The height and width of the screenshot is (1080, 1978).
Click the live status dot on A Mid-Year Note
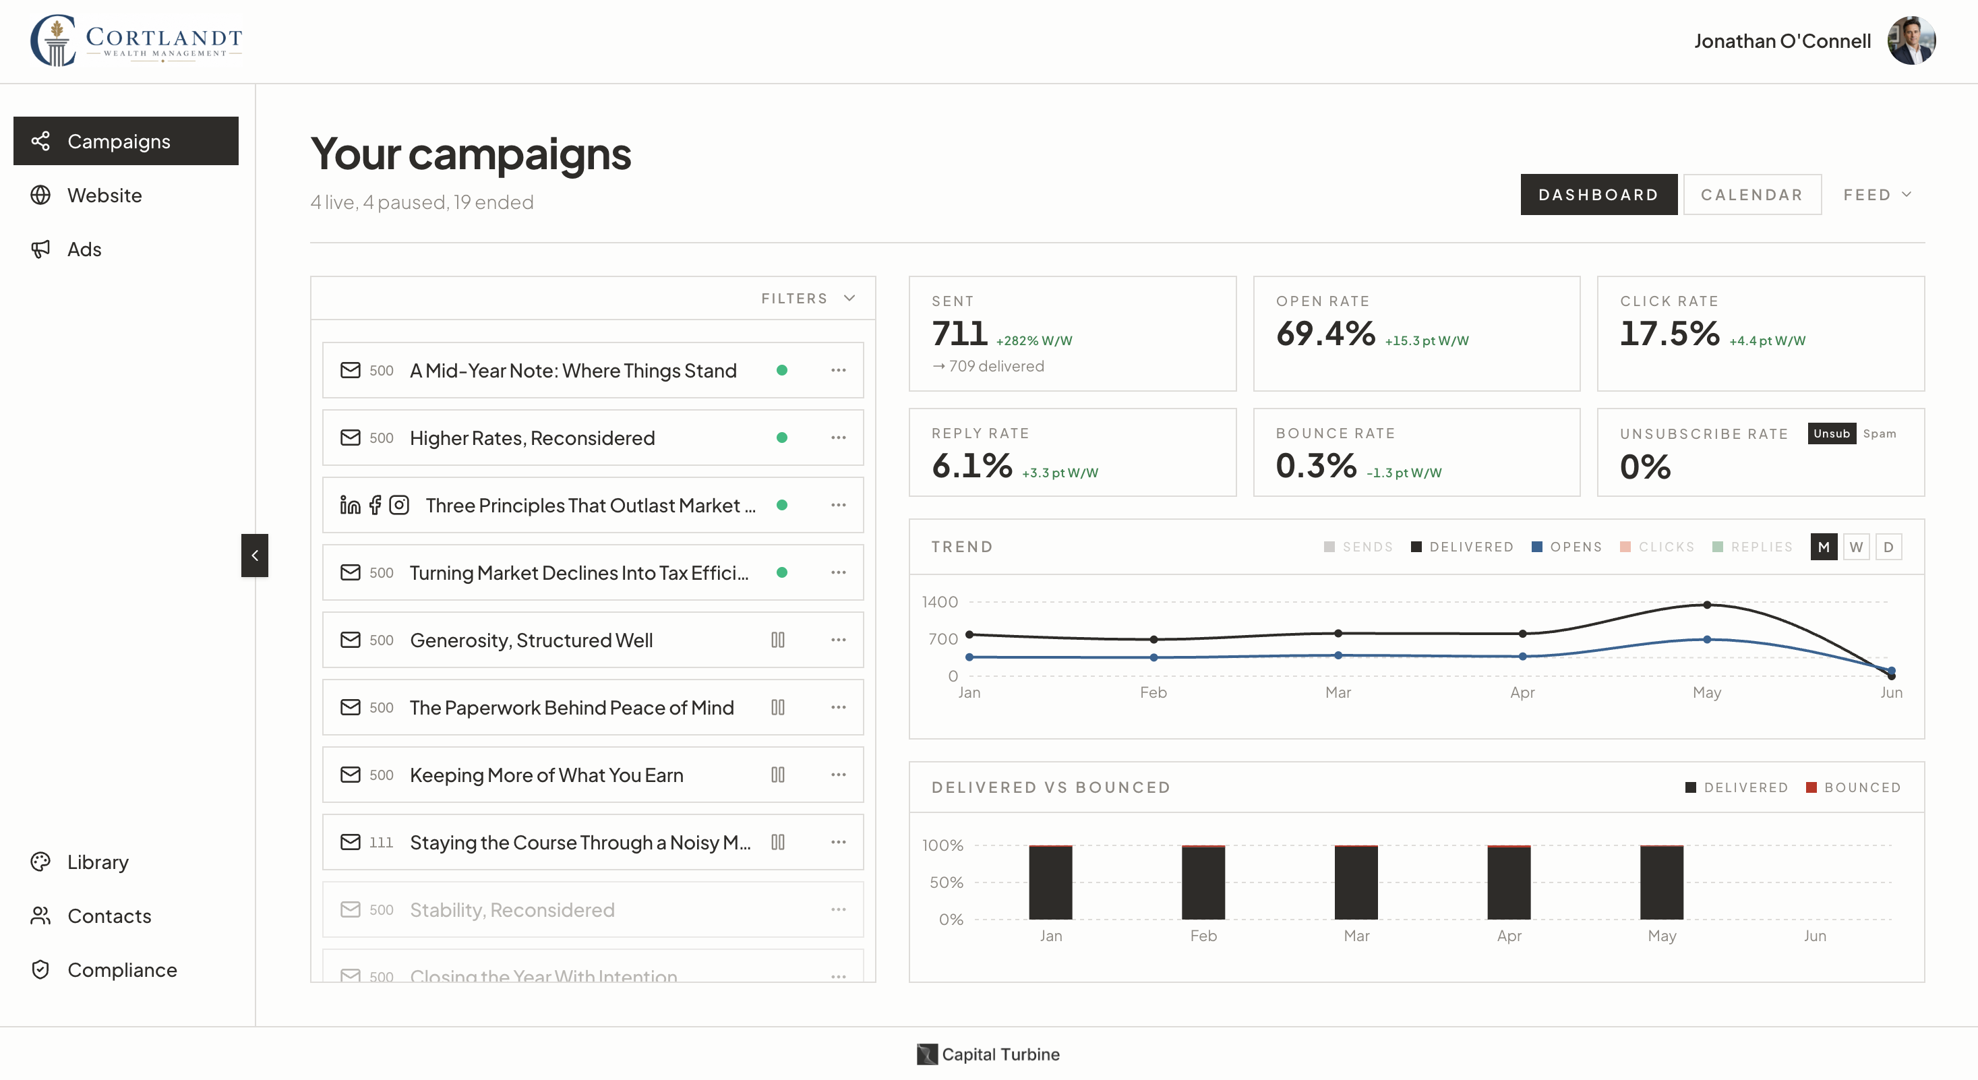click(x=781, y=370)
